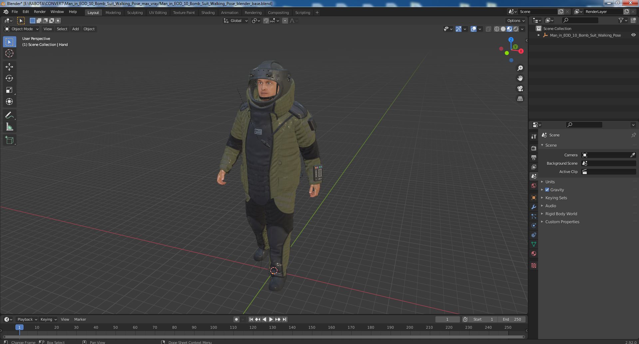639x344 pixels.
Task: Open the Physics properties tab
Action: tap(534, 226)
